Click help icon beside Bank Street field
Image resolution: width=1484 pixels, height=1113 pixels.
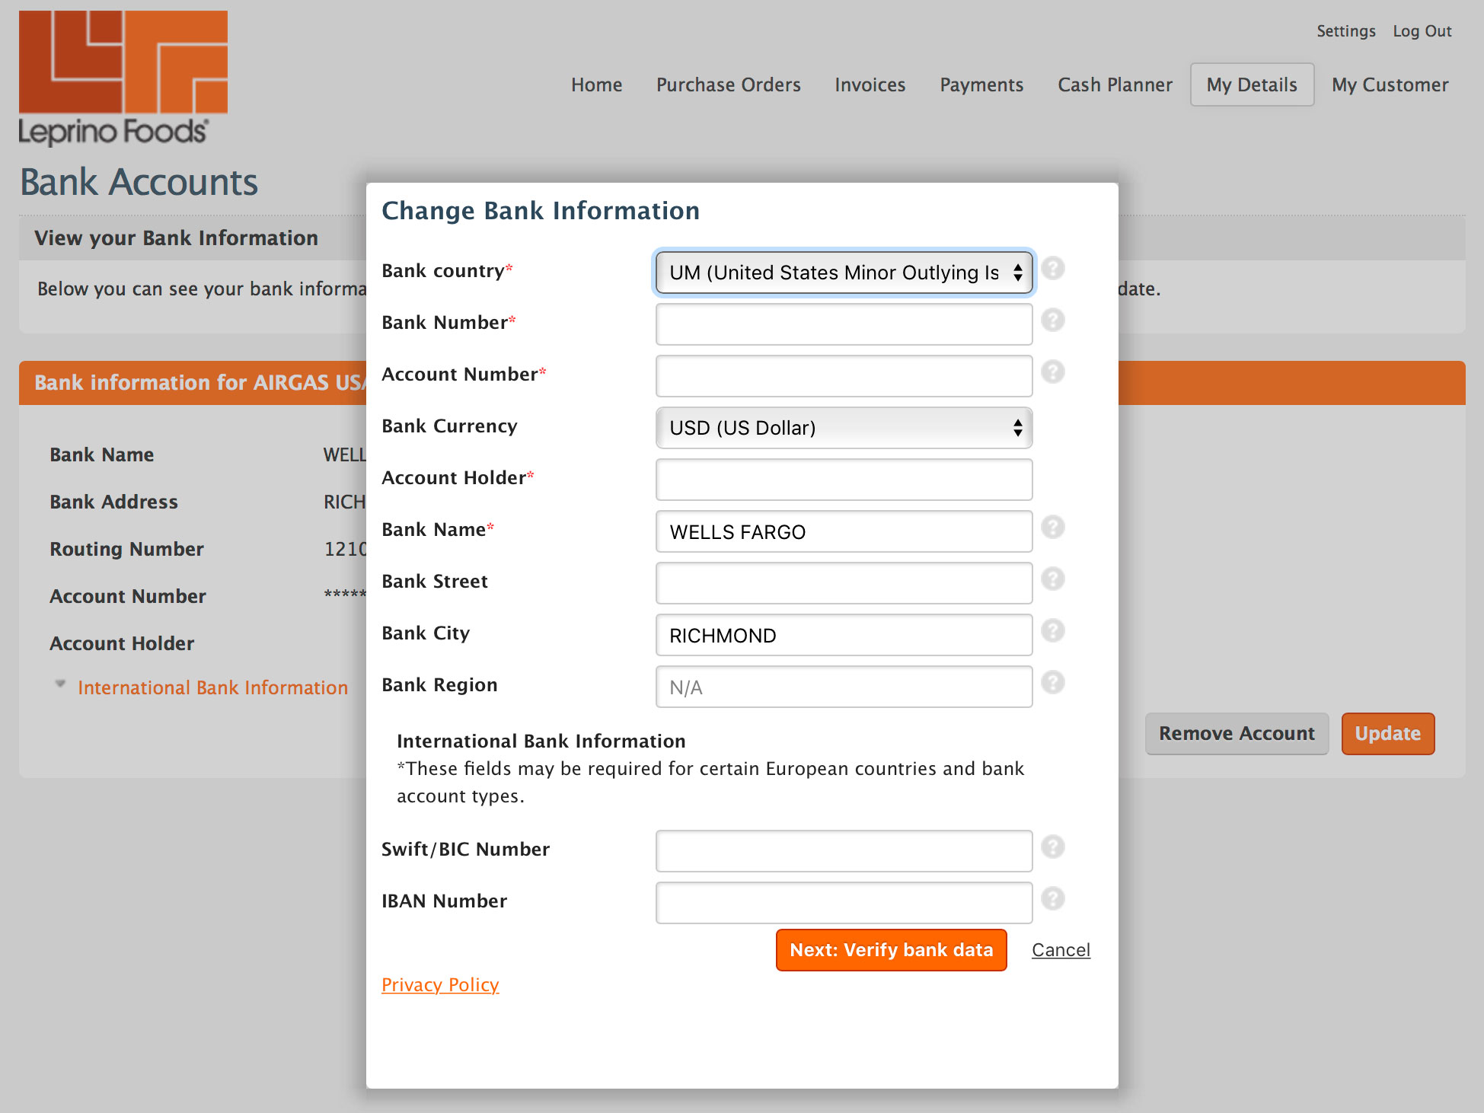(1052, 579)
